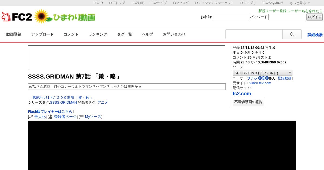The width and height of the screenshot is (324, 170).
Task: Open FC2ID in top bar
Action: point(98,3)
